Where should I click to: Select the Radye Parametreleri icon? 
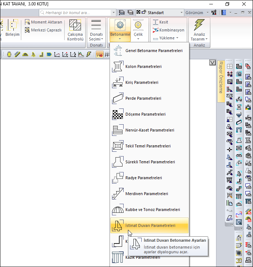tap(118, 178)
